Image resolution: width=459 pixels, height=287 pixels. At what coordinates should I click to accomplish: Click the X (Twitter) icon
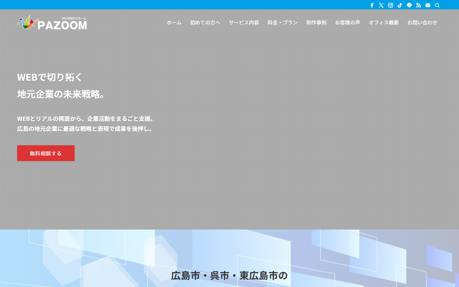pyautogui.click(x=381, y=5)
